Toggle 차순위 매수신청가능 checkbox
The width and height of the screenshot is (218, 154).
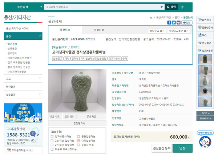coord(52,149)
